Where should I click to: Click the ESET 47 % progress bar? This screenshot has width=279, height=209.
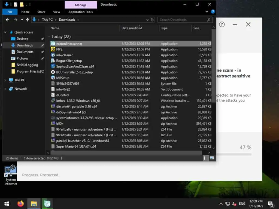pyautogui.click(x=234, y=155)
